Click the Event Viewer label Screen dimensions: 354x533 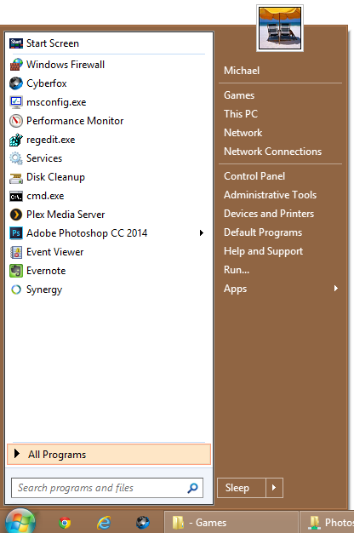(x=55, y=252)
